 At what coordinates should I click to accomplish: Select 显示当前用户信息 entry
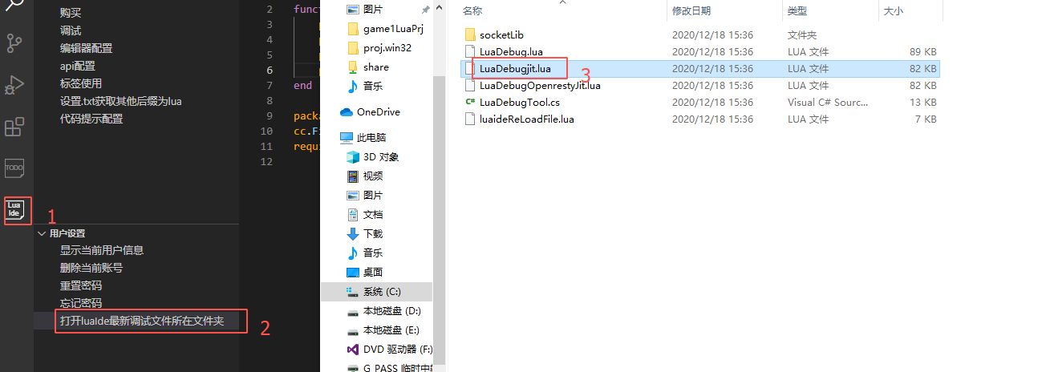click(102, 250)
